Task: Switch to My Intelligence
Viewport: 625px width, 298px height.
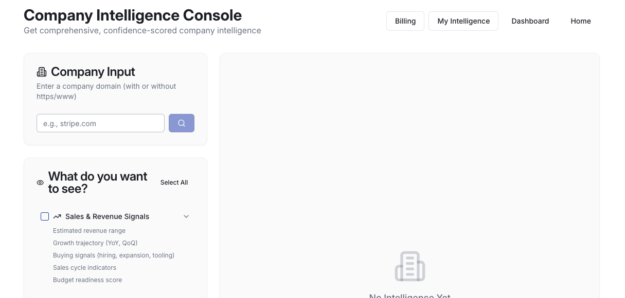Action: click(x=463, y=21)
